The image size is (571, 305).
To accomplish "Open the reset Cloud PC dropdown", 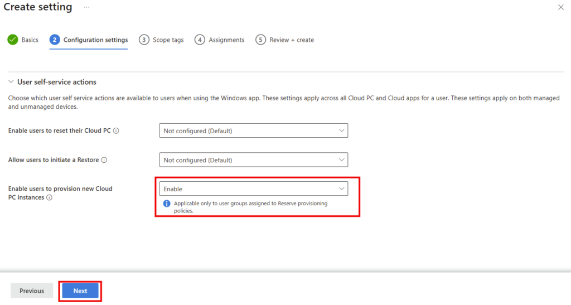I will pos(254,130).
